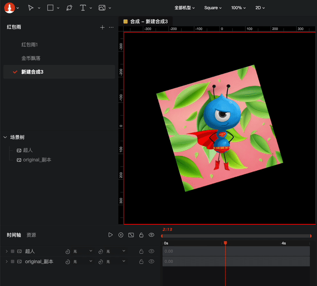Click second spiral icon in 超人 row
Image resolution: width=317 pixels, height=286 pixels.
click(x=101, y=251)
